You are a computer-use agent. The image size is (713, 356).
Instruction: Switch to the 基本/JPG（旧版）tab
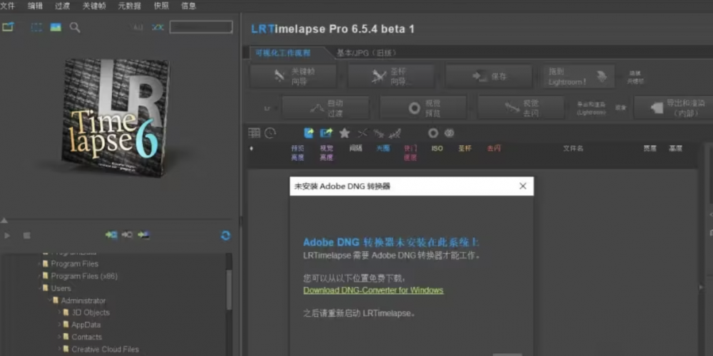(x=366, y=53)
